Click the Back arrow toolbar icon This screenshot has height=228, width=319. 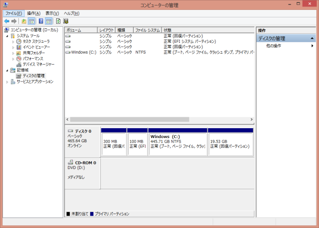pos(6,21)
